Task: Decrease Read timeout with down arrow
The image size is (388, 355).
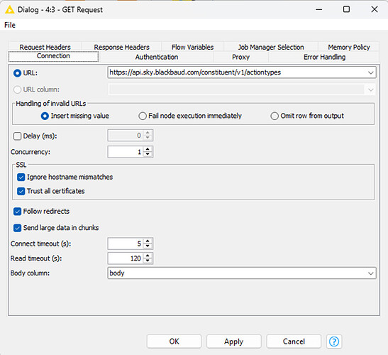Action: pyautogui.click(x=148, y=261)
